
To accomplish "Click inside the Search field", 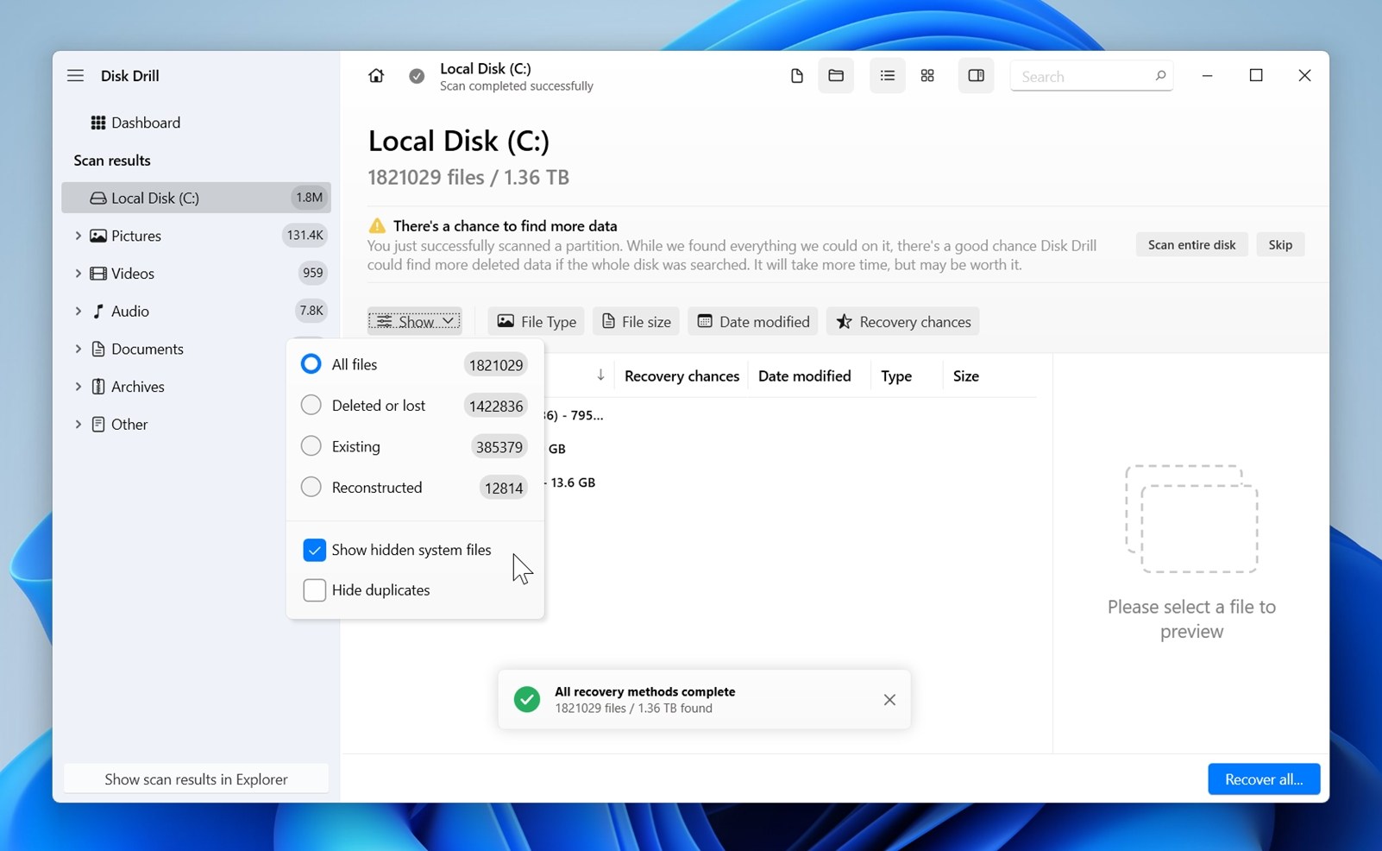I will 1083,76.
